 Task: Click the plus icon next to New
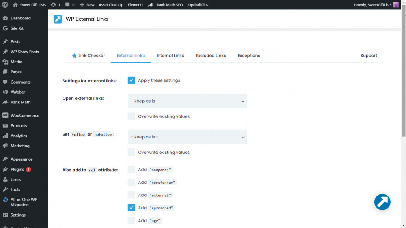pyautogui.click(x=82, y=4)
